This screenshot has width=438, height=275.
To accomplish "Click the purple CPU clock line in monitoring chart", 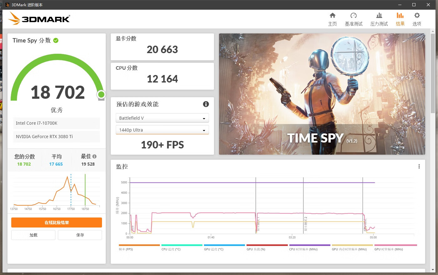I will pyautogui.click(x=252, y=182).
